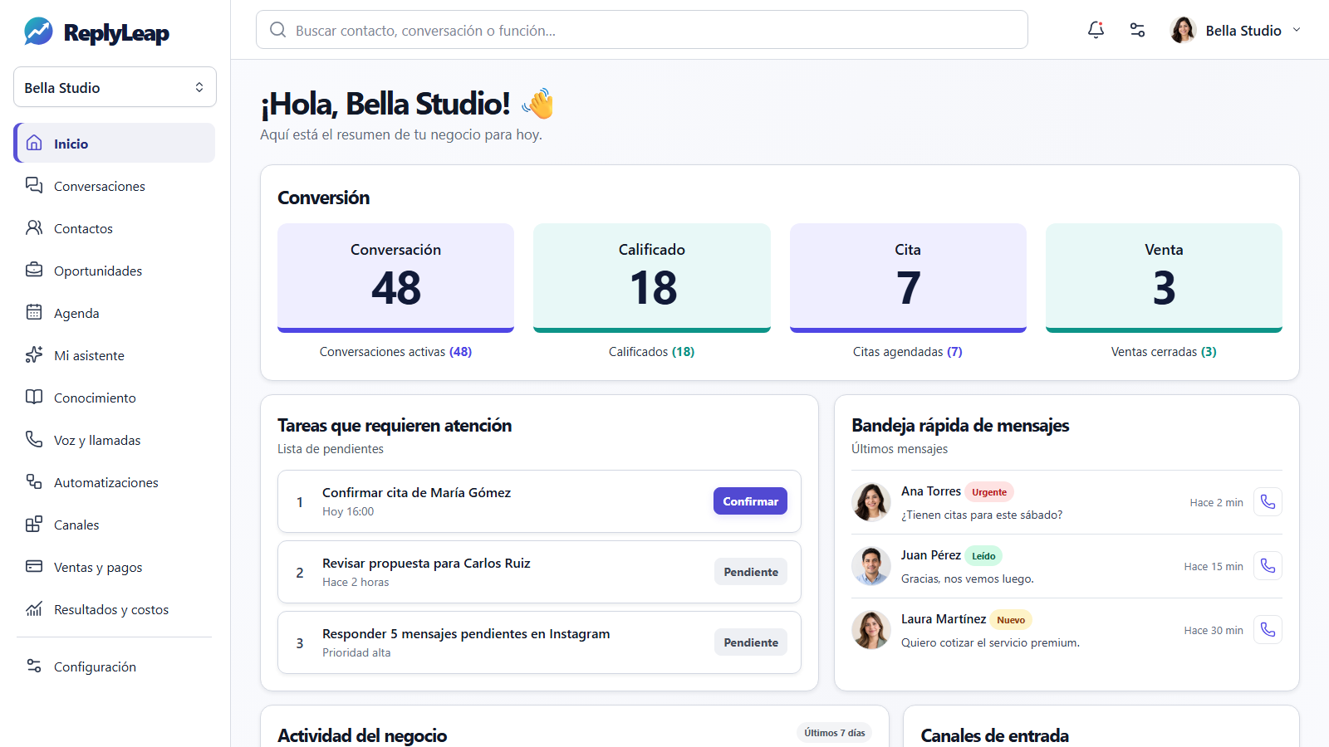Open Citas agendadas (7) link

coord(908,351)
